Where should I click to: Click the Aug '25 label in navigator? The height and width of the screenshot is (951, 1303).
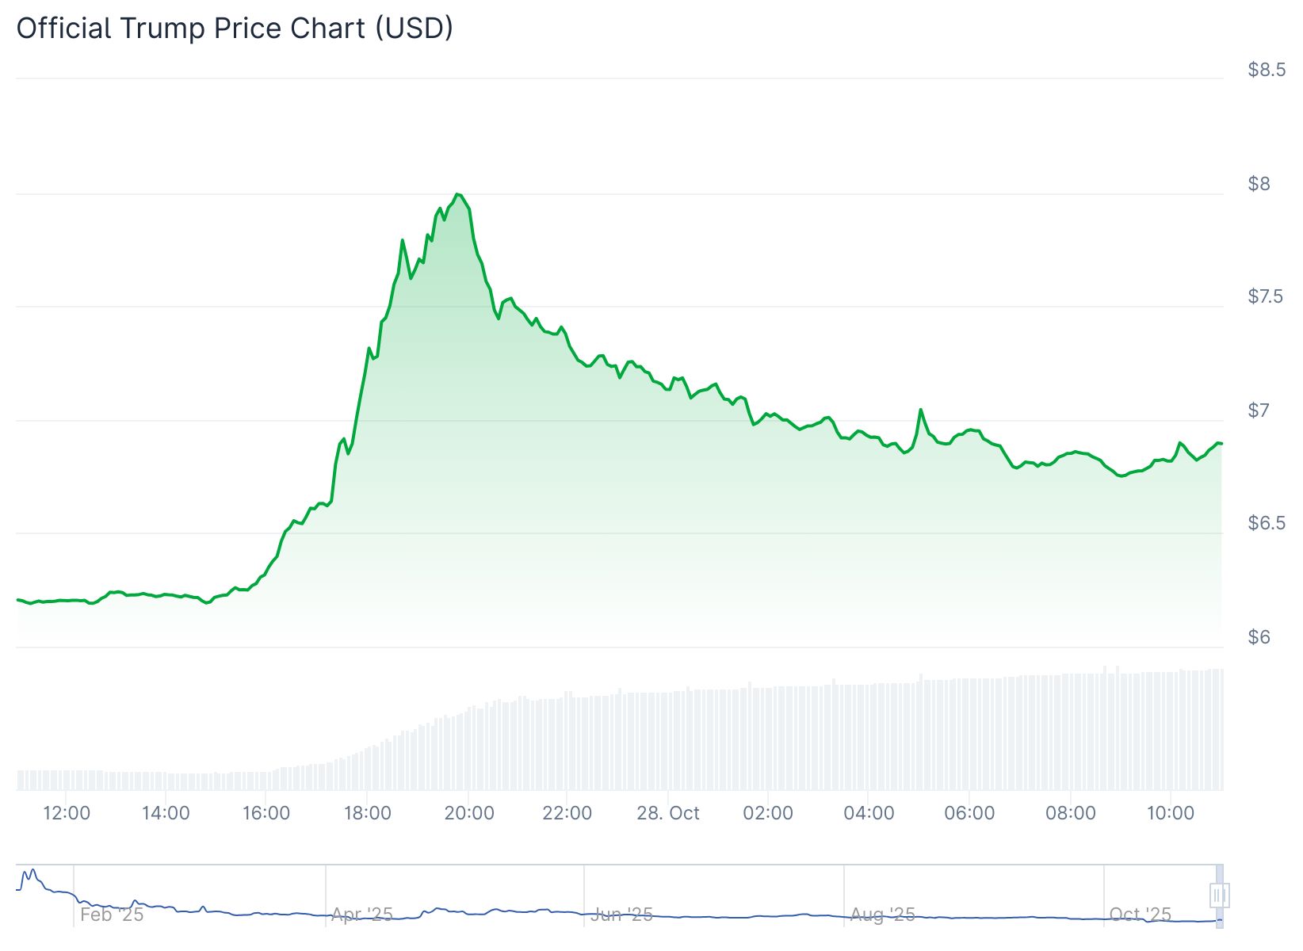[x=883, y=915]
